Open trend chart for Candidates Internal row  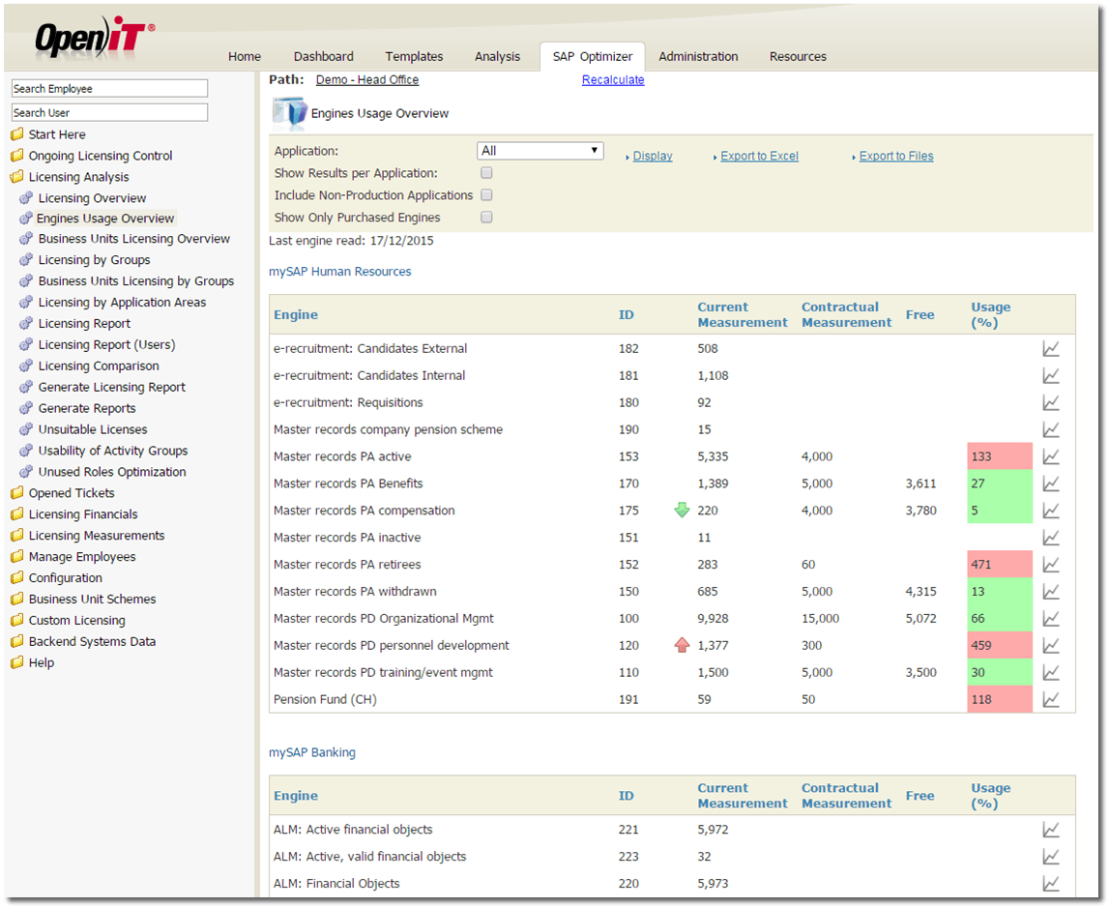1051,375
